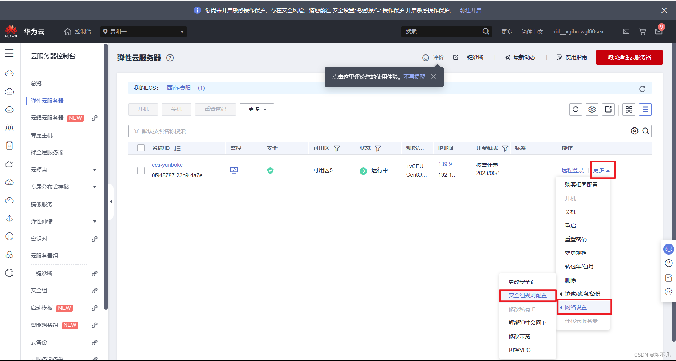Select all servers with header checkbox
The image size is (676, 361).
click(141, 148)
